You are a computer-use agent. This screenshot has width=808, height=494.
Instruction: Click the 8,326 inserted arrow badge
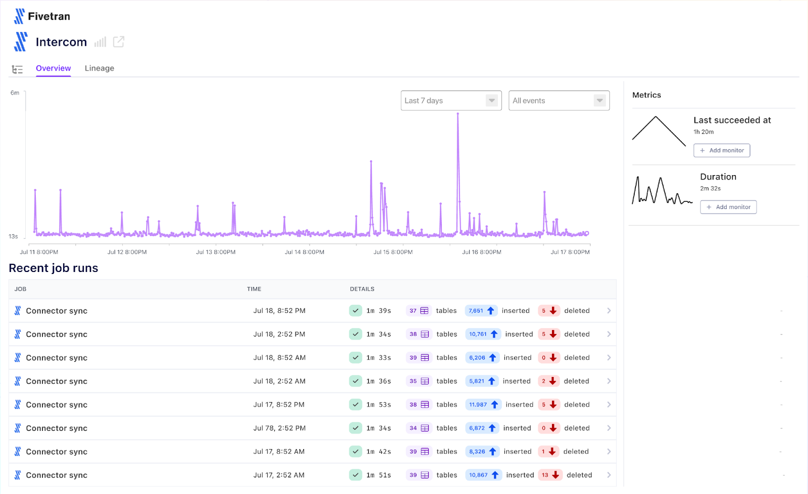pyautogui.click(x=482, y=452)
